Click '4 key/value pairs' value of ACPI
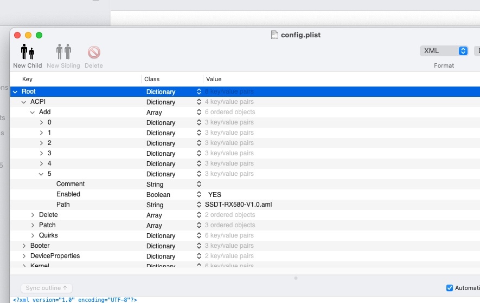The image size is (480, 303). pyautogui.click(x=229, y=102)
